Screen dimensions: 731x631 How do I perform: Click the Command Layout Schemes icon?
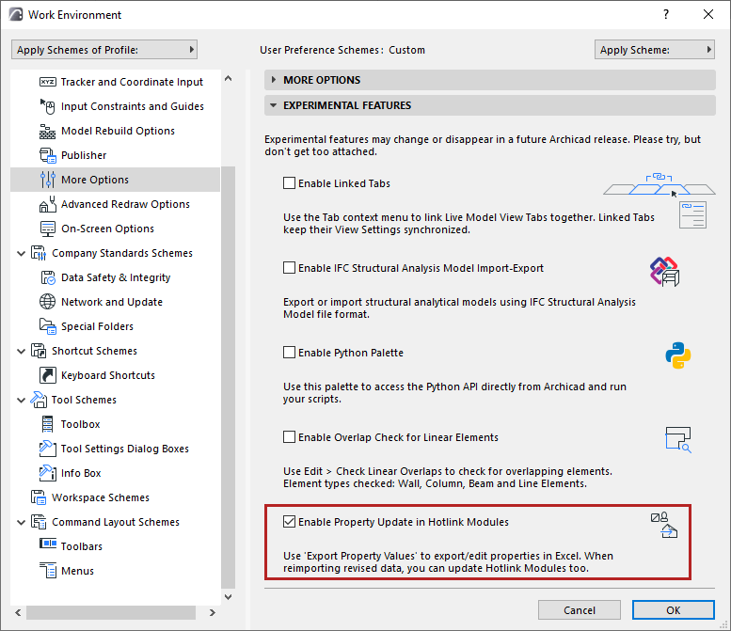pos(39,522)
